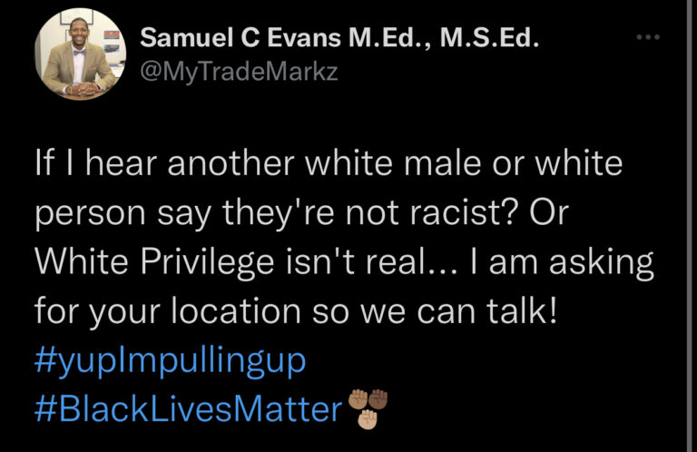Screen dimensions: 697x452
Task: Open the #BlackLivesMatter hashtag link
Action: point(189,409)
